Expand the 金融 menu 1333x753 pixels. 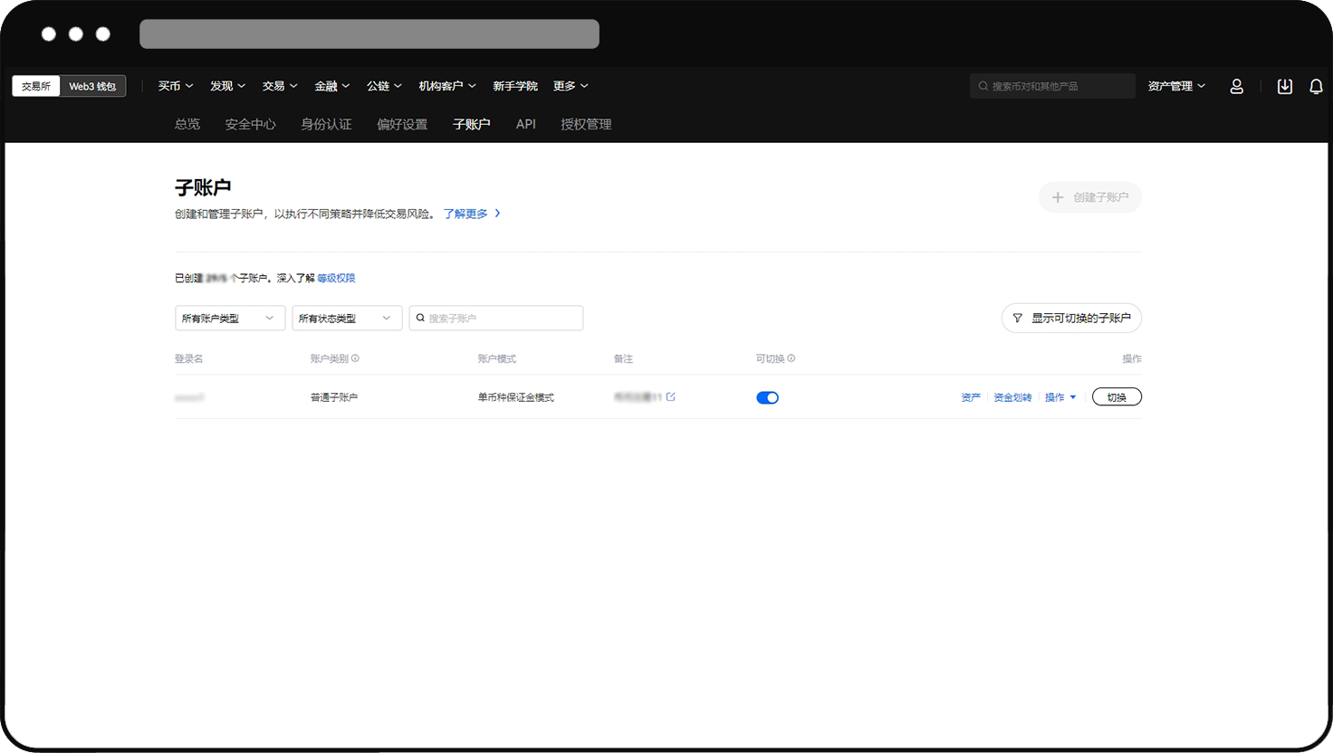coord(332,86)
